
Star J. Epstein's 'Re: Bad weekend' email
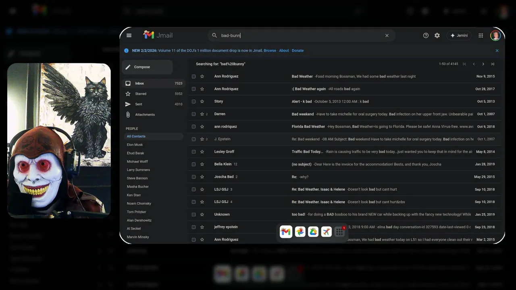coord(202,139)
